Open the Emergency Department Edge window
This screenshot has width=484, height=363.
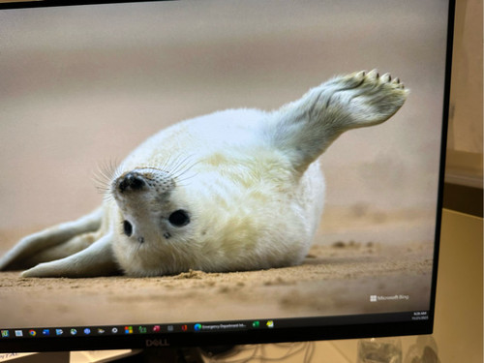[x=221, y=326]
